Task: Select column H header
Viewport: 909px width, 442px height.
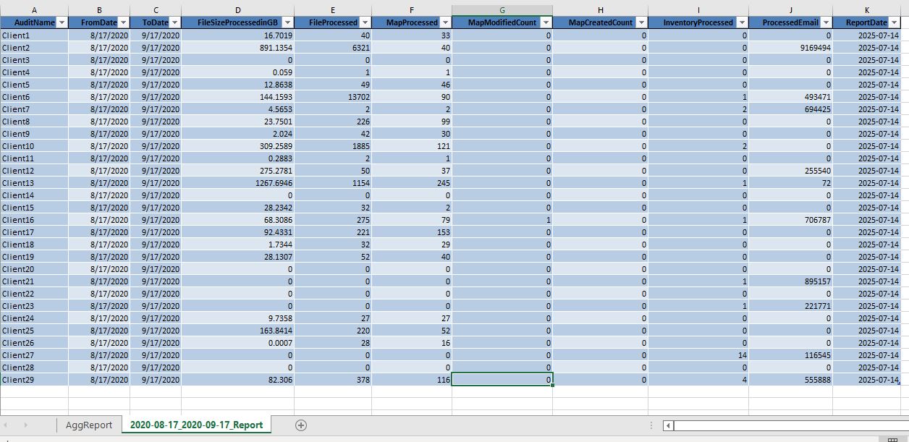Action: 600,10
